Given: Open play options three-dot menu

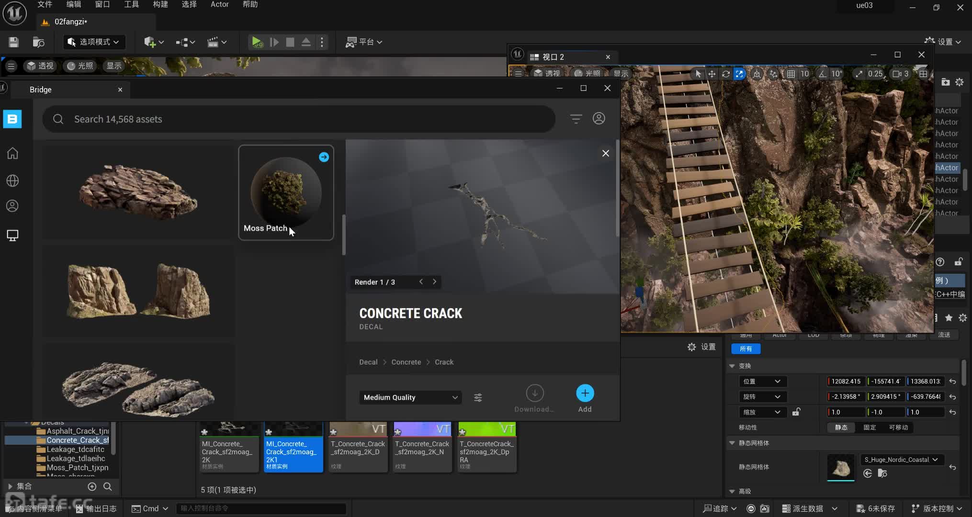Looking at the screenshot, I should pyautogui.click(x=322, y=42).
